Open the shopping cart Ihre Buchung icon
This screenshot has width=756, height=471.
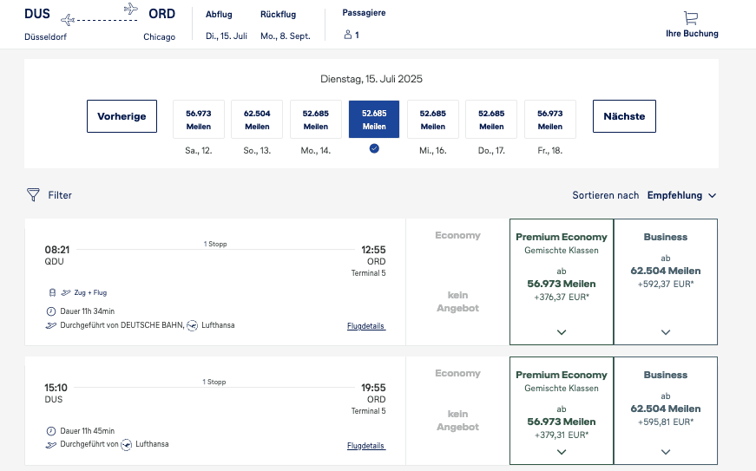tap(691, 18)
